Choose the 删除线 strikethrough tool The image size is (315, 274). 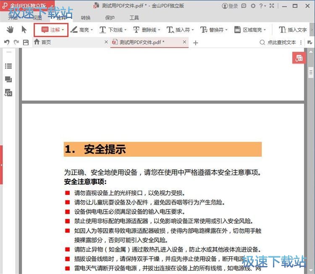(144, 30)
